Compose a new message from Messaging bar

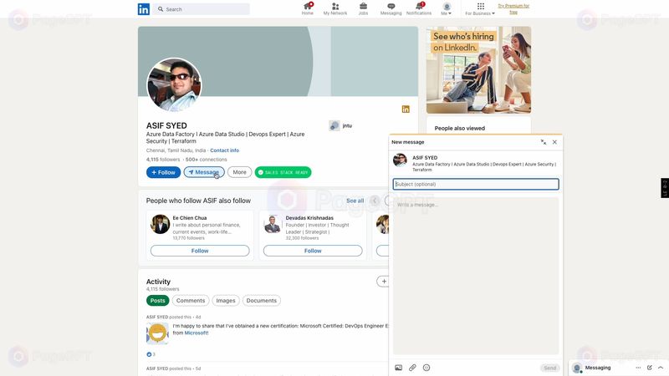pos(650,368)
